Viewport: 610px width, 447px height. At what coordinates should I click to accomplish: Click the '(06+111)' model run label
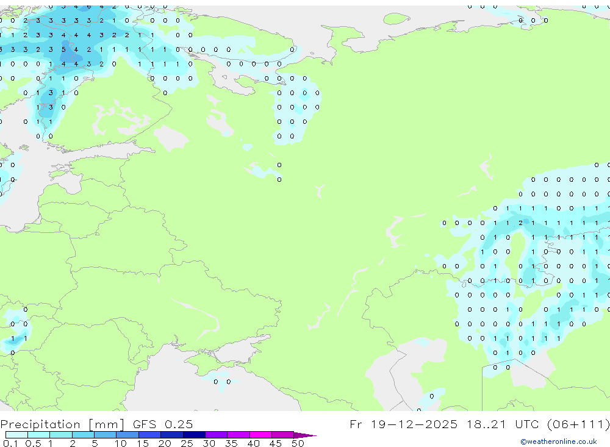(x=578, y=424)
